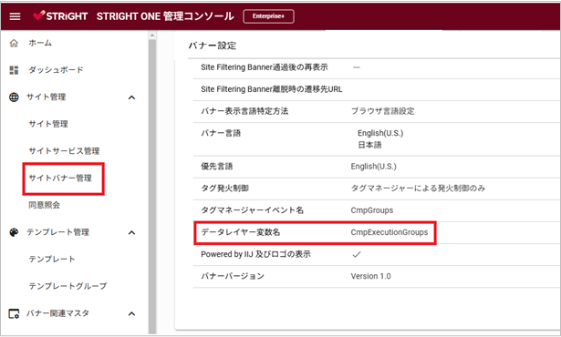Select the CmpExecutionGroups data layer value

click(390, 232)
